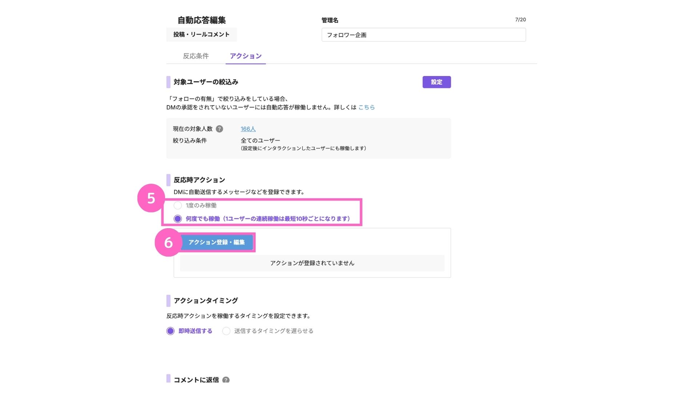Viewport: 698px width, 393px height.
Task: Choose 即時送信する radio option
Action: [x=171, y=331]
